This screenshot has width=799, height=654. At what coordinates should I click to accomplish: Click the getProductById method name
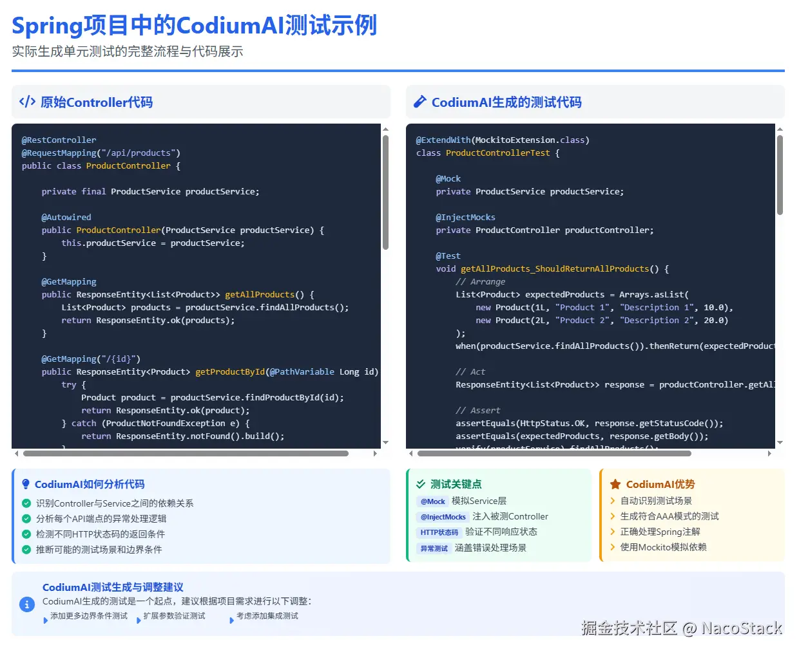[x=230, y=371]
